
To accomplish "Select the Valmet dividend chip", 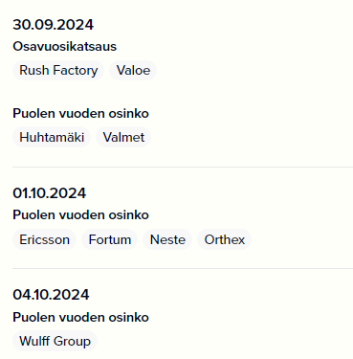I will coord(123,137).
